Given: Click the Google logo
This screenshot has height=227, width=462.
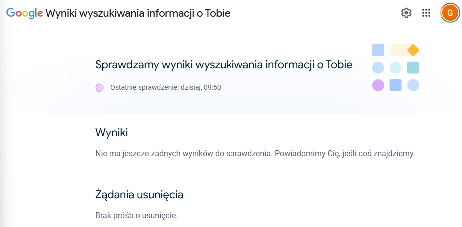Looking at the screenshot, I should (x=24, y=13).
